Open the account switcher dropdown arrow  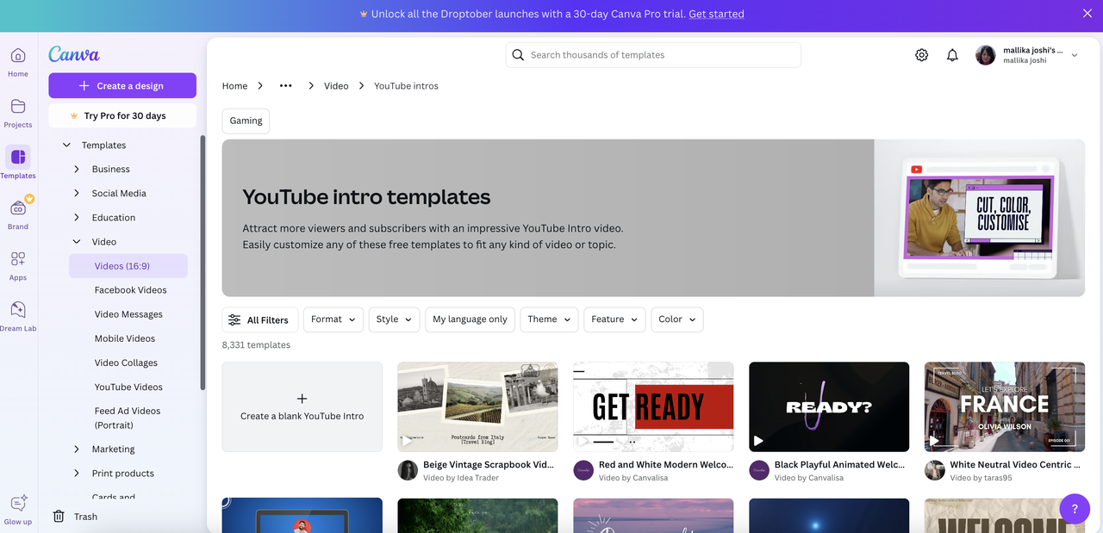tap(1074, 55)
